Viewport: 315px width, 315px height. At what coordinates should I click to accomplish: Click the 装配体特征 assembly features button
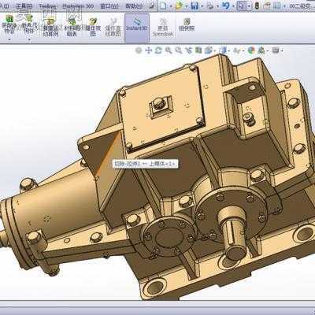click(9, 24)
